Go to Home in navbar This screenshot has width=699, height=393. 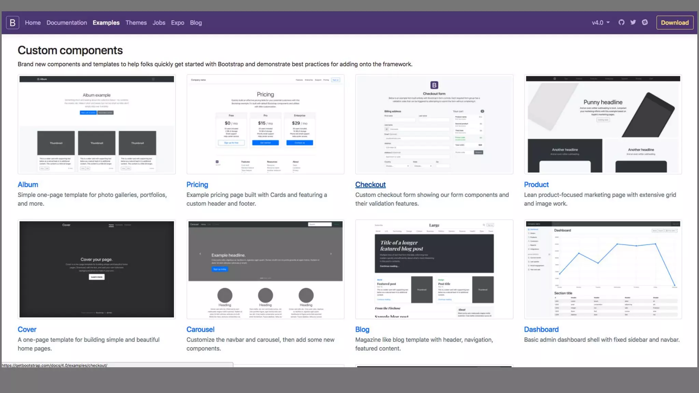point(33,23)
